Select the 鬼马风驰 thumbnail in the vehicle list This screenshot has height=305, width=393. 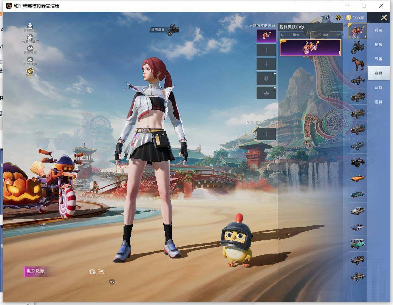357,31
